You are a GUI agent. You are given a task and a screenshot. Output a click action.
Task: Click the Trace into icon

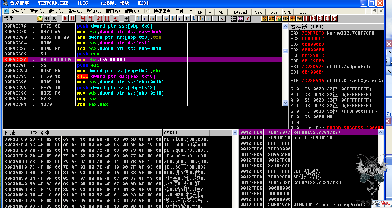pos(99,18)
